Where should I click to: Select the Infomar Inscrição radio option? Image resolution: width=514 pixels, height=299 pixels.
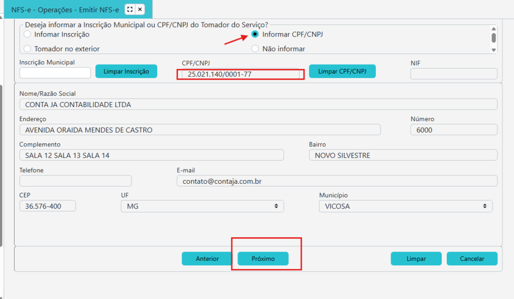[x=27, y=35]
